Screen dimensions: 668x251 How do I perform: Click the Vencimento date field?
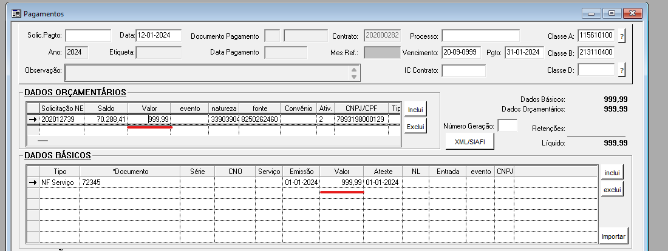click(x=461, y=53)
